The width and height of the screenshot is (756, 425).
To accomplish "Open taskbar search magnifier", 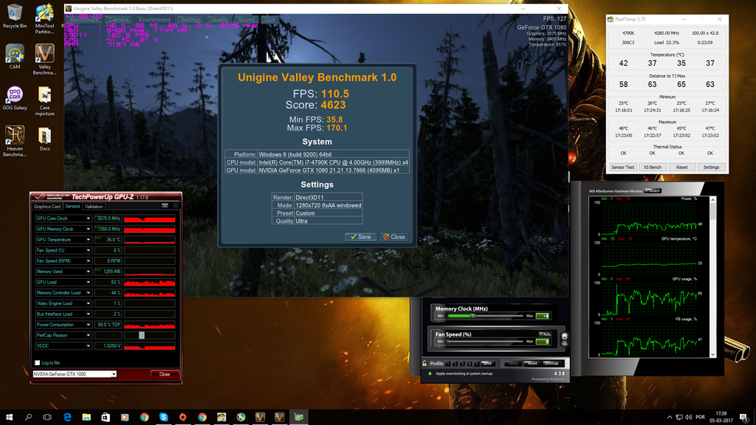I will point(28,417).
